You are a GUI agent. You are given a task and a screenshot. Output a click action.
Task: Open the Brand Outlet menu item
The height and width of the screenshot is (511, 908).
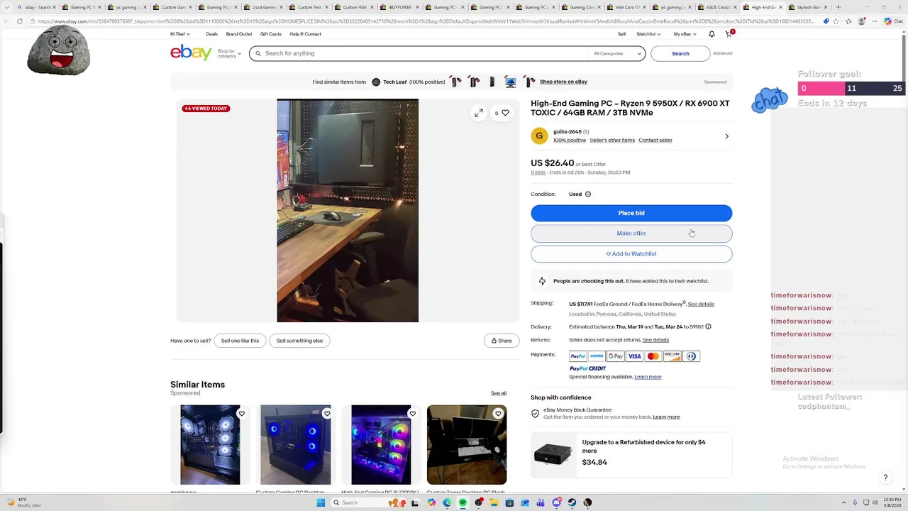(x=239, y=34)
